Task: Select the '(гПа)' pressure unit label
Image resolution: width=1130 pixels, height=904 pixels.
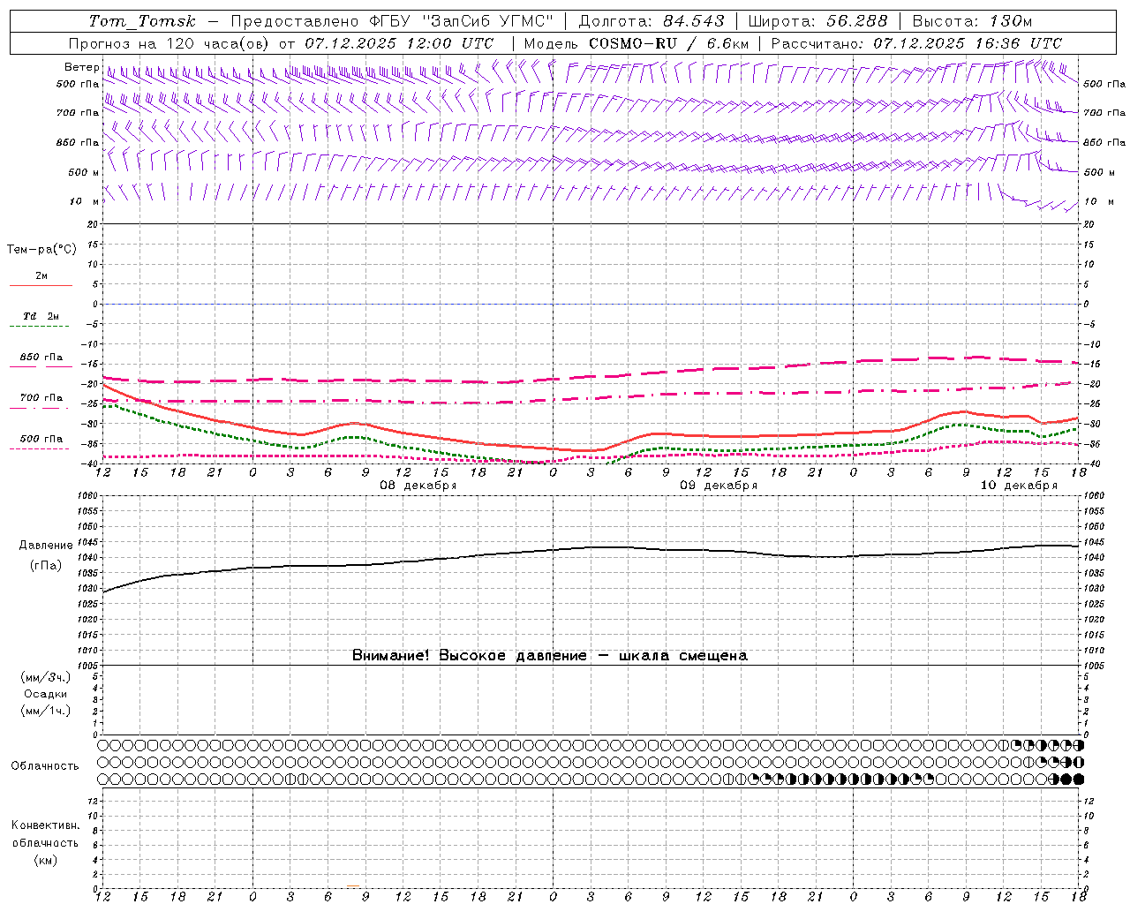Action: (x=46, y=565)
